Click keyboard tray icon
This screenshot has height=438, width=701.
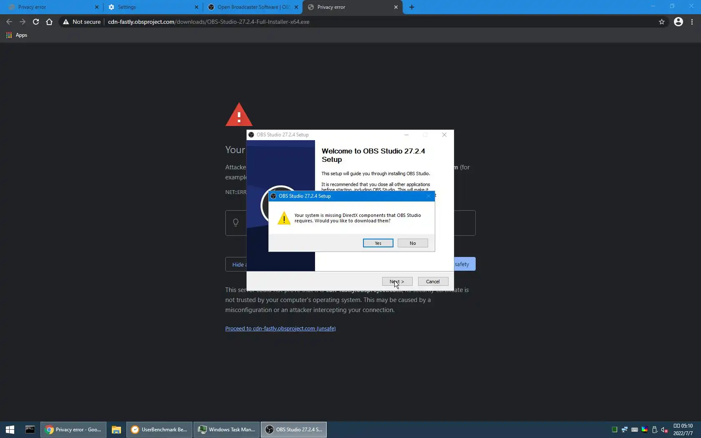(635, 430)
